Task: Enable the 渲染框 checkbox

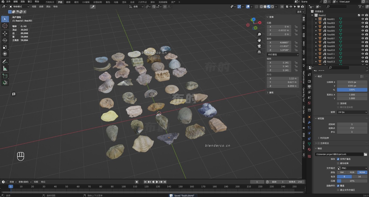Action: (x=338, y=103)
